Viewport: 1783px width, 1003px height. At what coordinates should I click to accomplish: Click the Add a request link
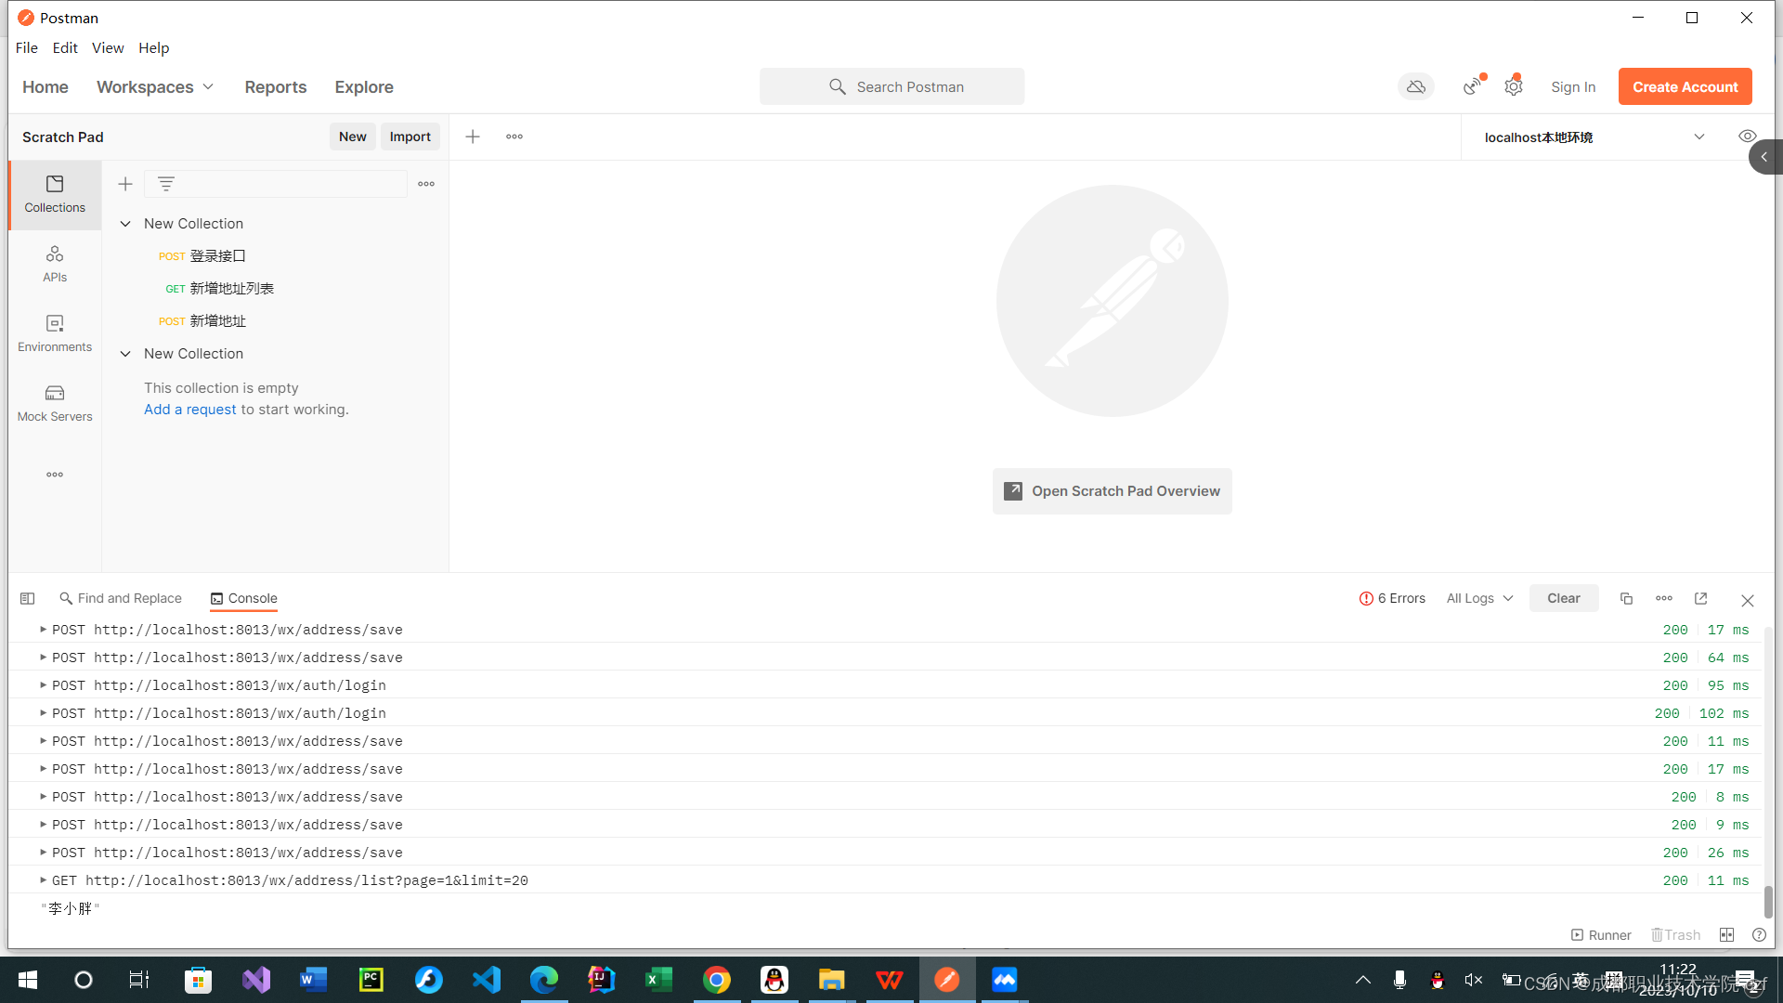189,410
